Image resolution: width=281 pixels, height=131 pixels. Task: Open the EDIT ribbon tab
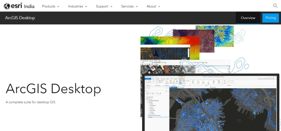(x=171, y=79)
